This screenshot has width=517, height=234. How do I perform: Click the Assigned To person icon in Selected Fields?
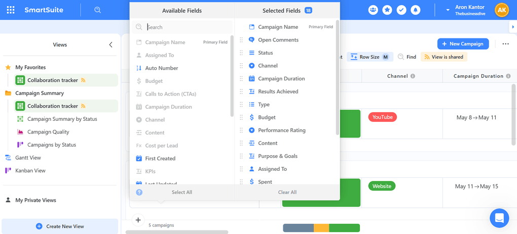point(251,169)
